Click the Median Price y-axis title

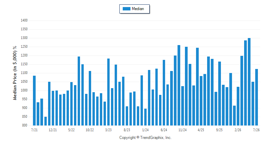tap(15, 73)
